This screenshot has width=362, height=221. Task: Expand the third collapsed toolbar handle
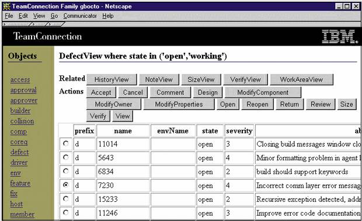[x=56, y=24]
